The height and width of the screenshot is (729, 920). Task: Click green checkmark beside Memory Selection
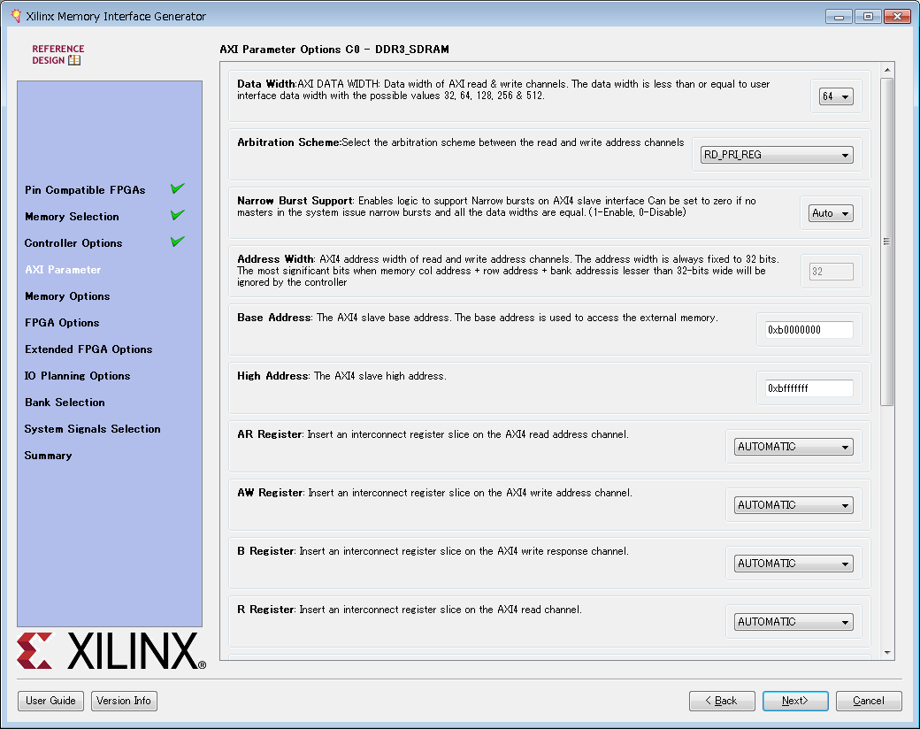pos(178,215)
